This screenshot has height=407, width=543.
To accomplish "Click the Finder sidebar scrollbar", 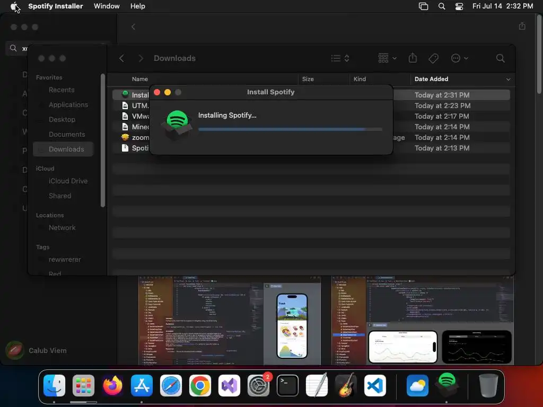I will (102, 140).
